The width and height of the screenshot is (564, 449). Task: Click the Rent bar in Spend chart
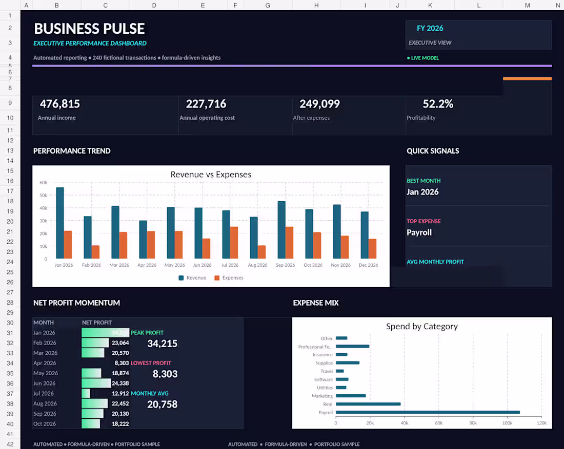(368, 404)
